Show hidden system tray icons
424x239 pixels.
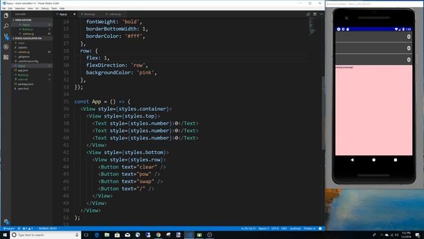tap(382, 234)
